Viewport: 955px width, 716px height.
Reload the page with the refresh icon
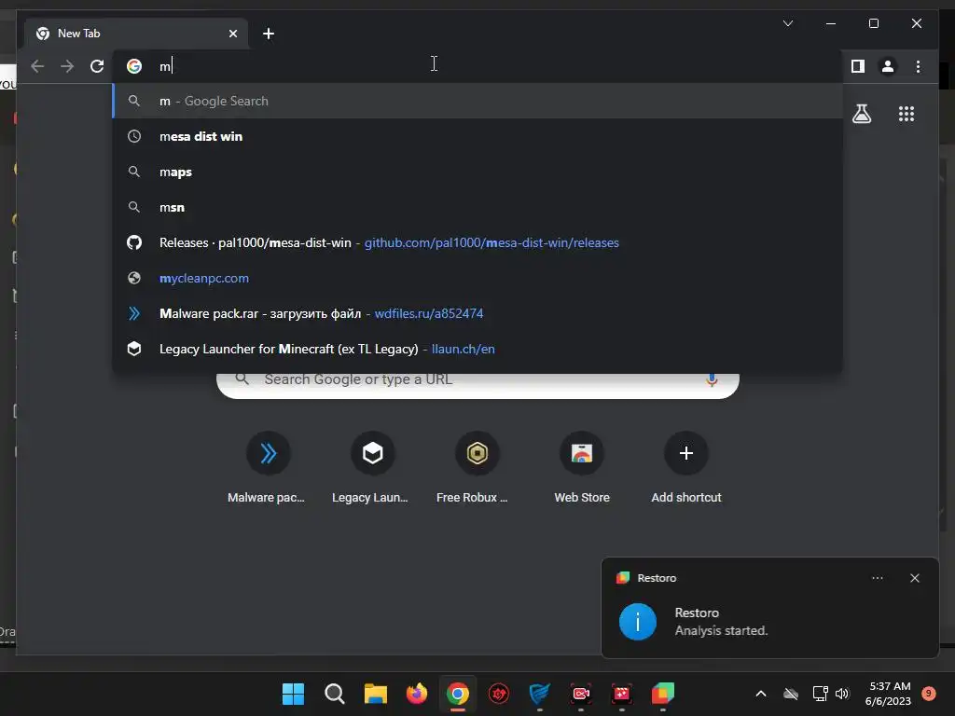(97, 66)
